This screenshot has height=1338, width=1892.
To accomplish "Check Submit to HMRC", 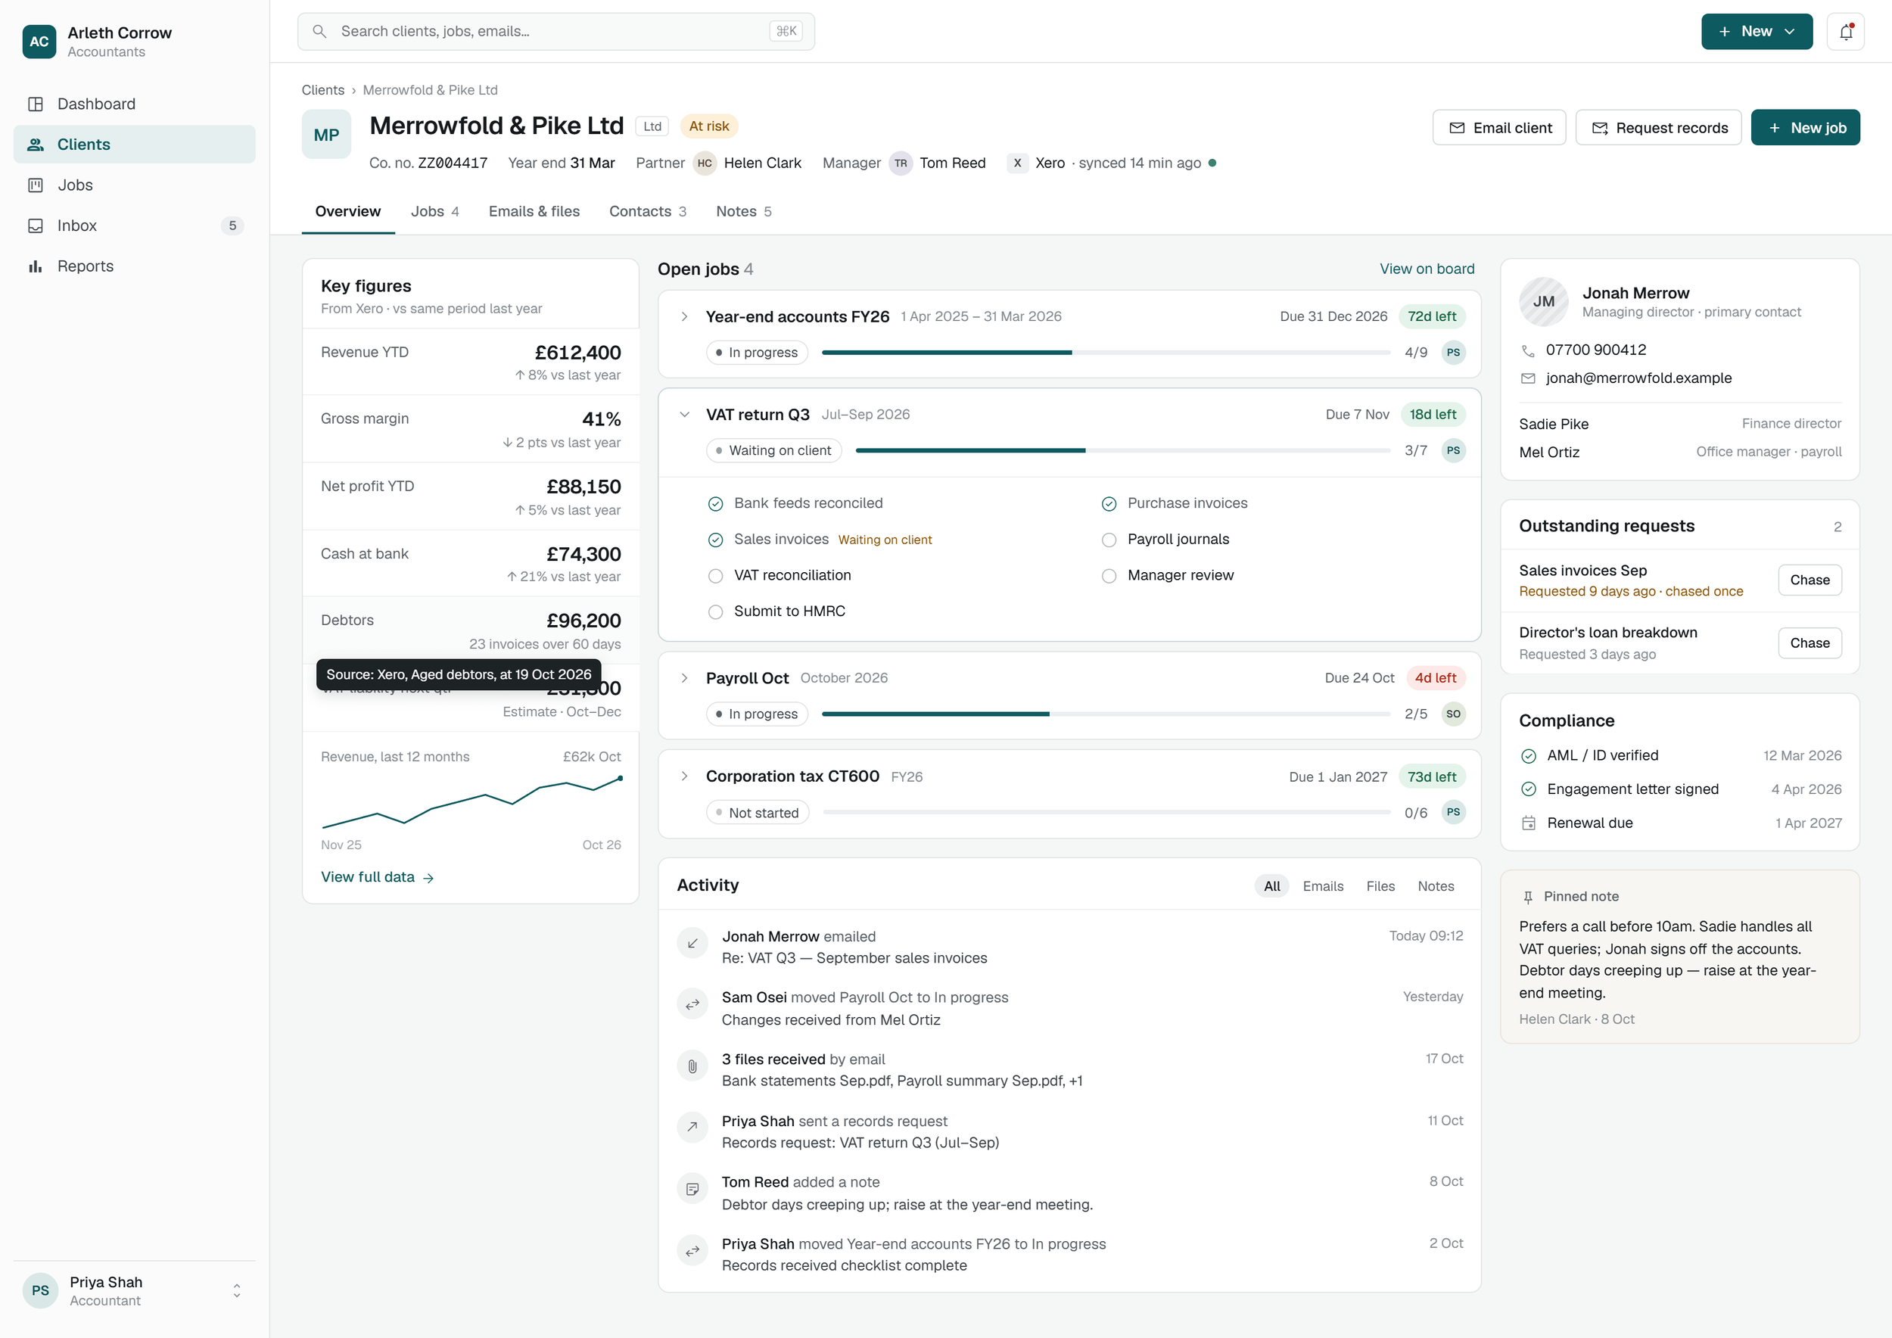I will click(x=715, y=612).
